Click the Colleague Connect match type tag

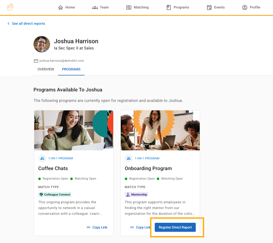click(x=55, y=194)
